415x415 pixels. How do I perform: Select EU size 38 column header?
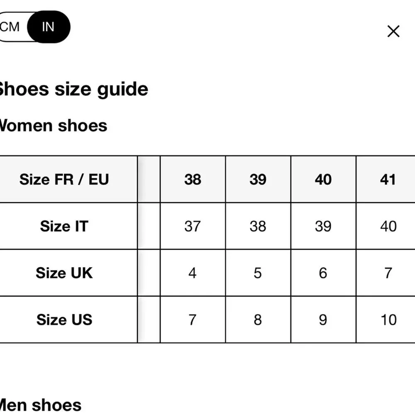[193, 179]
